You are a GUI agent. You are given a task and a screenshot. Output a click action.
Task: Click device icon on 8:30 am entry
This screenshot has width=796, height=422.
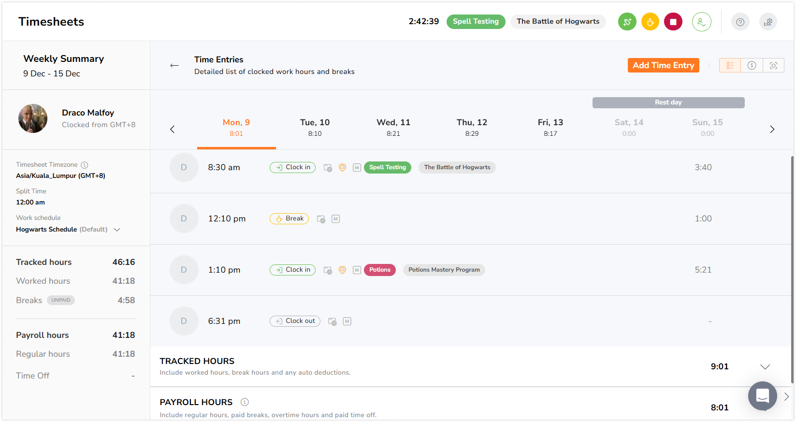328,168
